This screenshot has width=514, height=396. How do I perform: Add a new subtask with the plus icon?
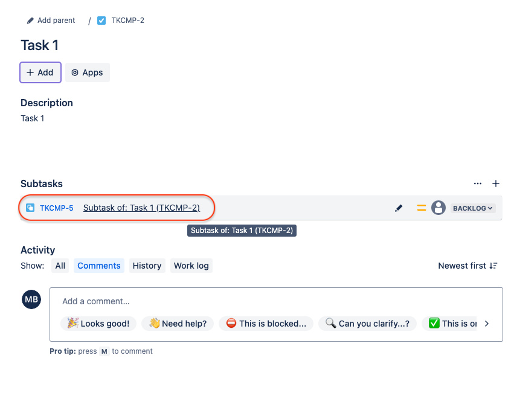pos(496,184)
